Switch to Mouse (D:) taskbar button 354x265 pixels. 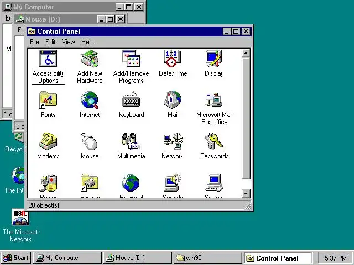click(x=138, y=258)
